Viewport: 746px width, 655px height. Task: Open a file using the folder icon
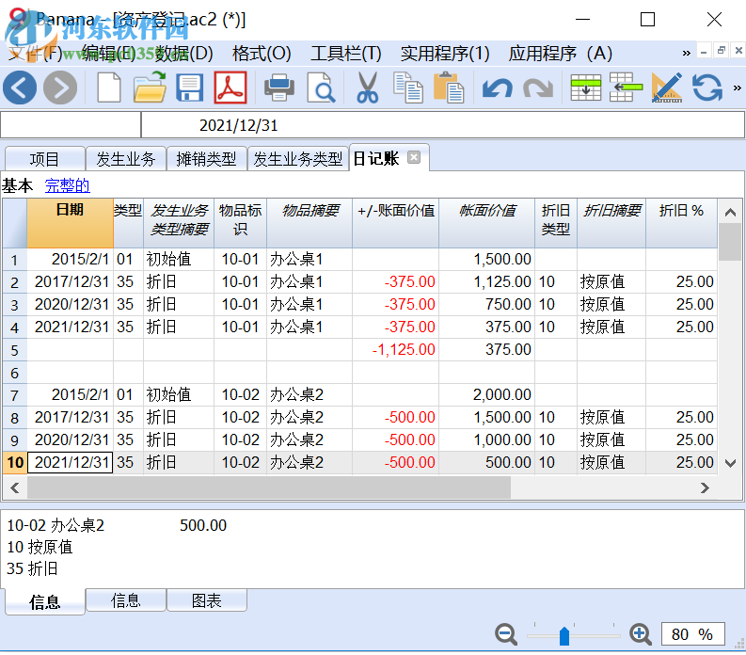(x=150, y=88)
